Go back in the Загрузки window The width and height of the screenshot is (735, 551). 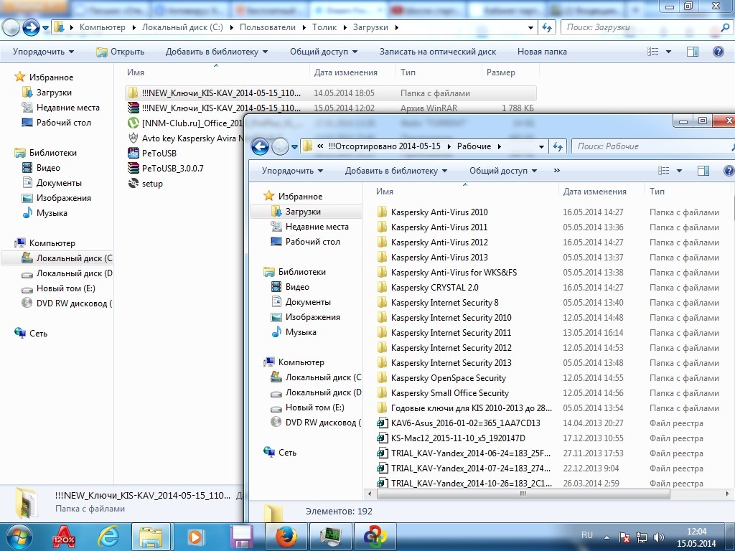(x=11, y=28)
